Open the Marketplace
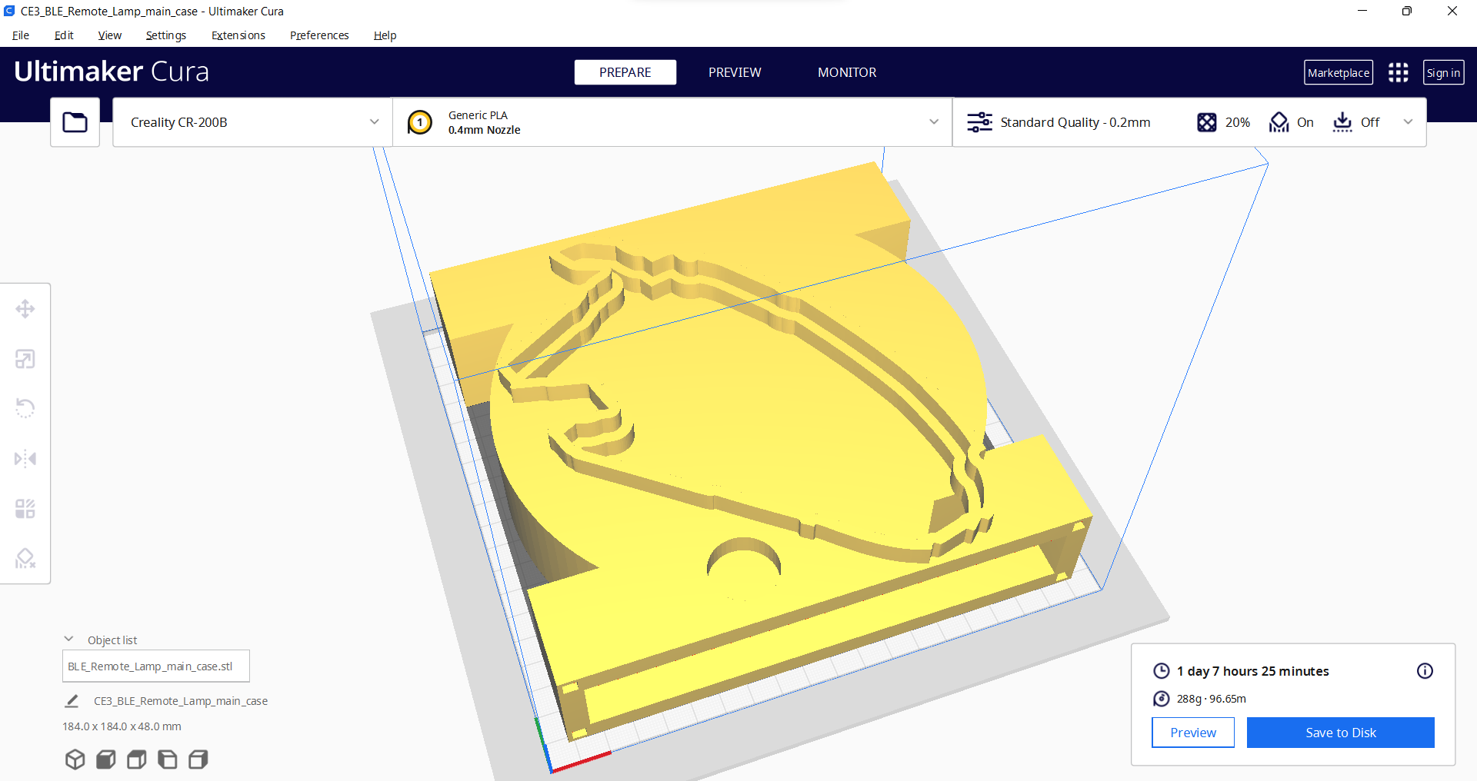 pyautogui.click(x=1339, y=72)
